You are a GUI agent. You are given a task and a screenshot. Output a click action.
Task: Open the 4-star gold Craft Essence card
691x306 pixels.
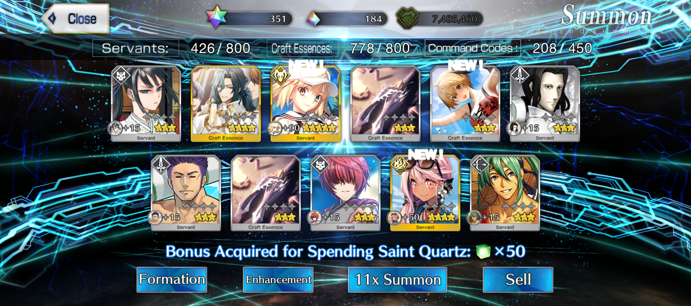point(226,104)
